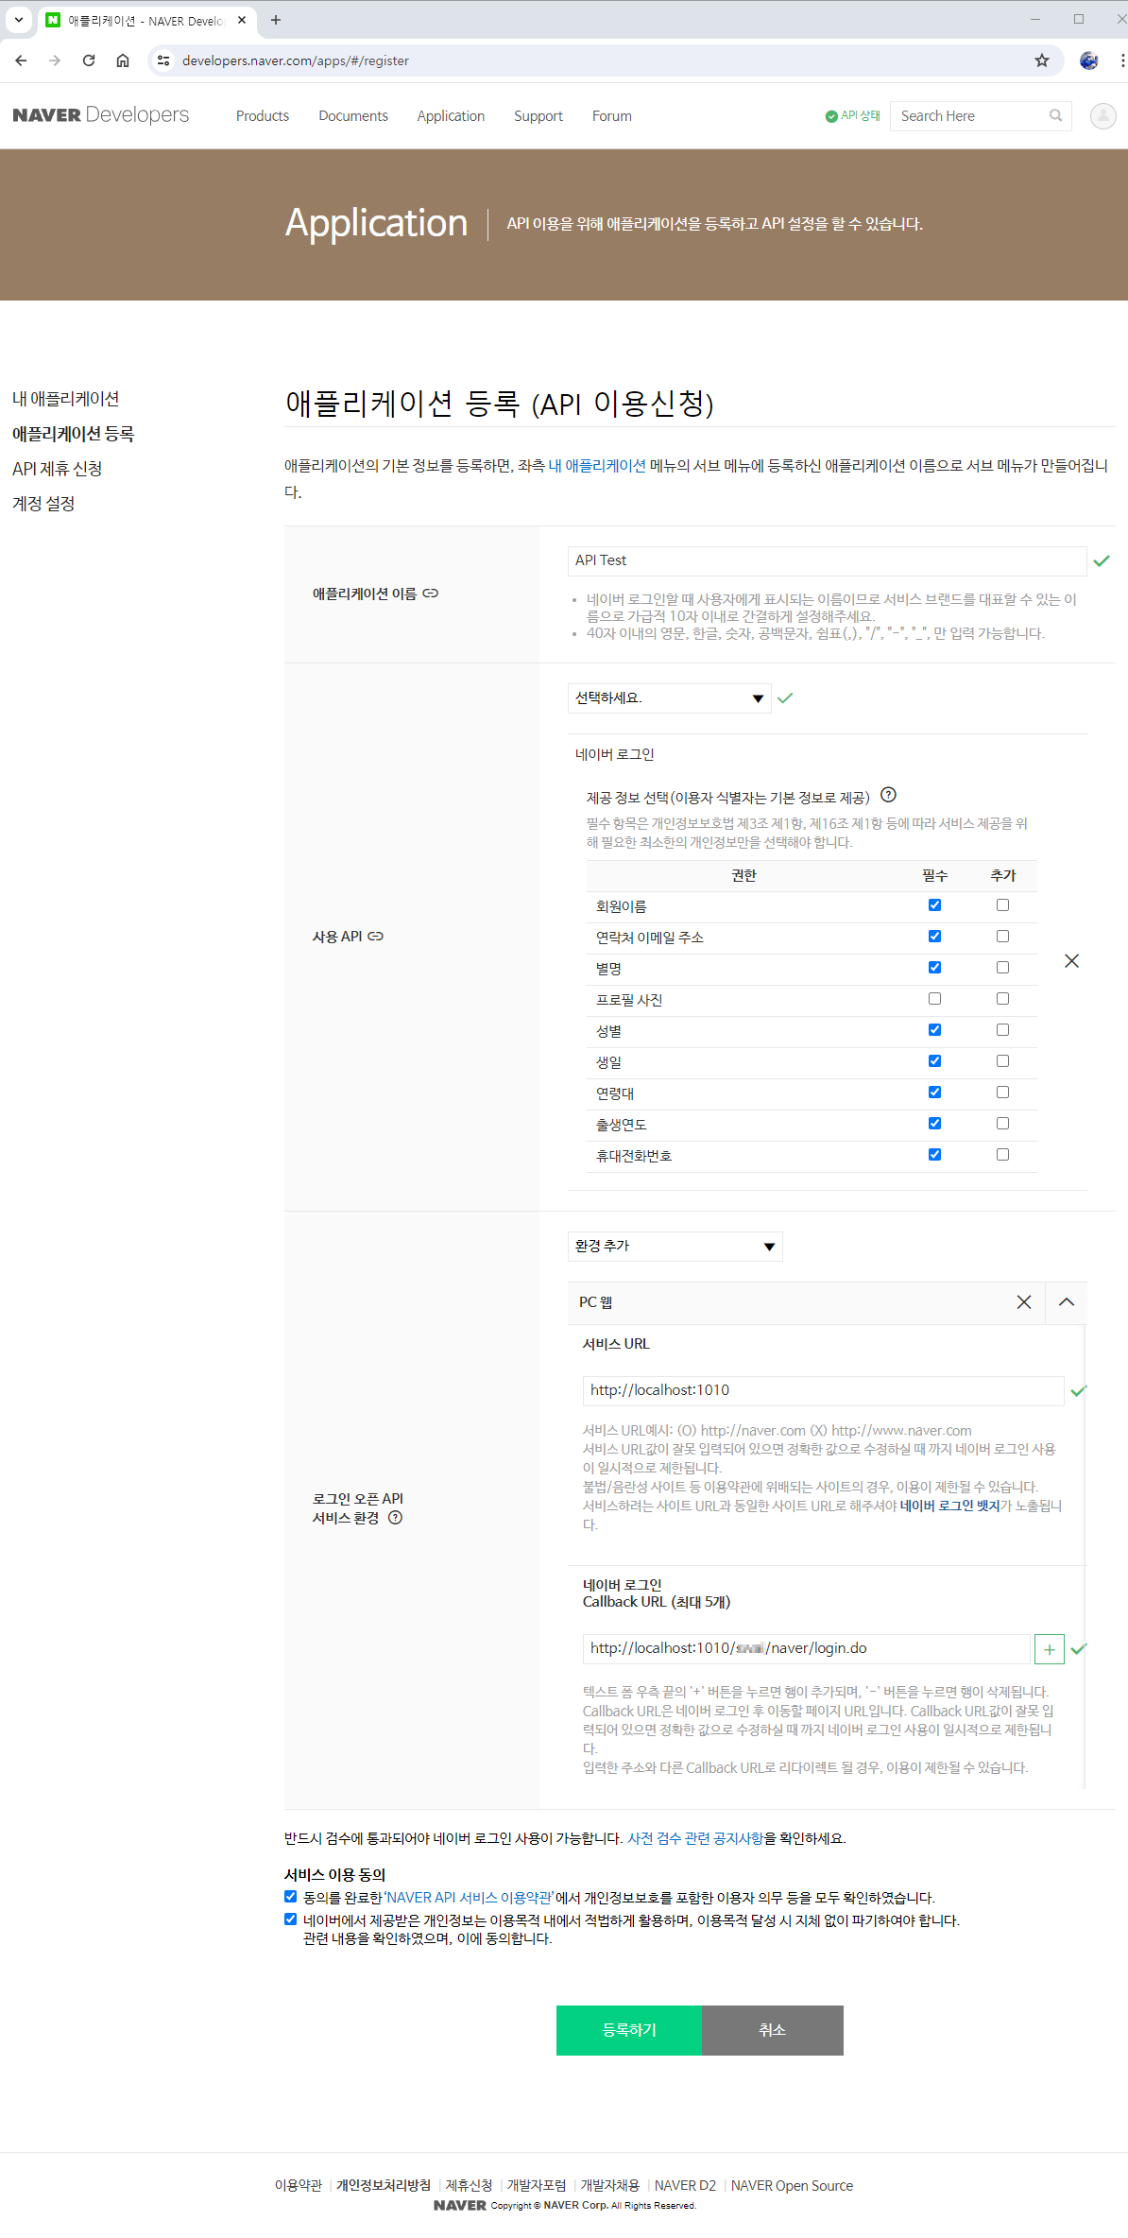Open the Application menu

pos(451,115)
